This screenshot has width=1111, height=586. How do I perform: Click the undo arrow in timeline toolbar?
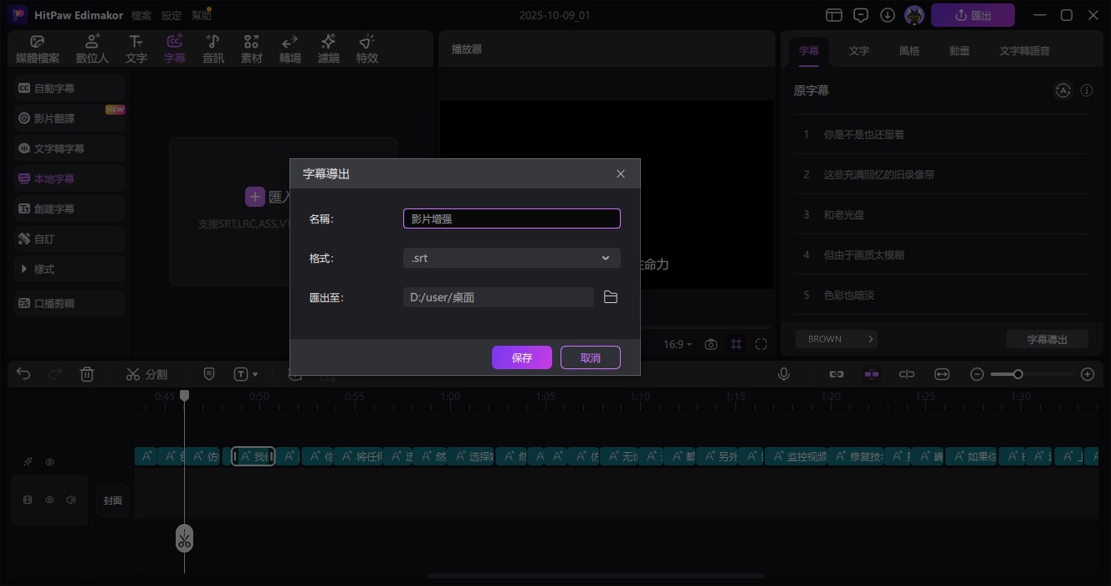click(x=23, y=374)
